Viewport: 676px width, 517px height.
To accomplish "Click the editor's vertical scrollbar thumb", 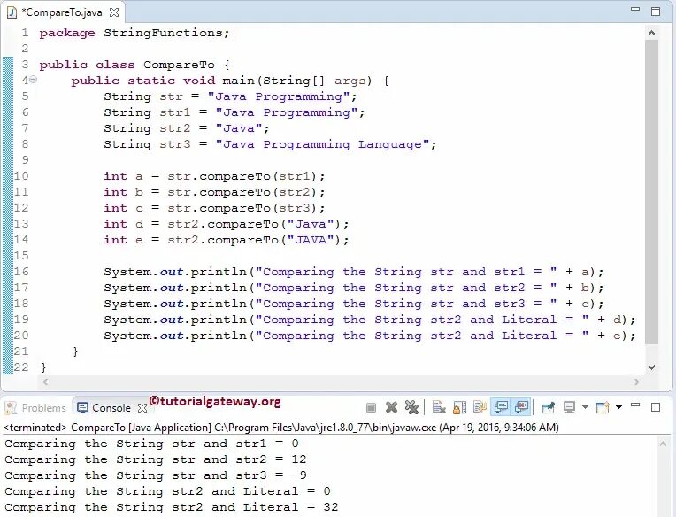I will click(x=651, y=192).
